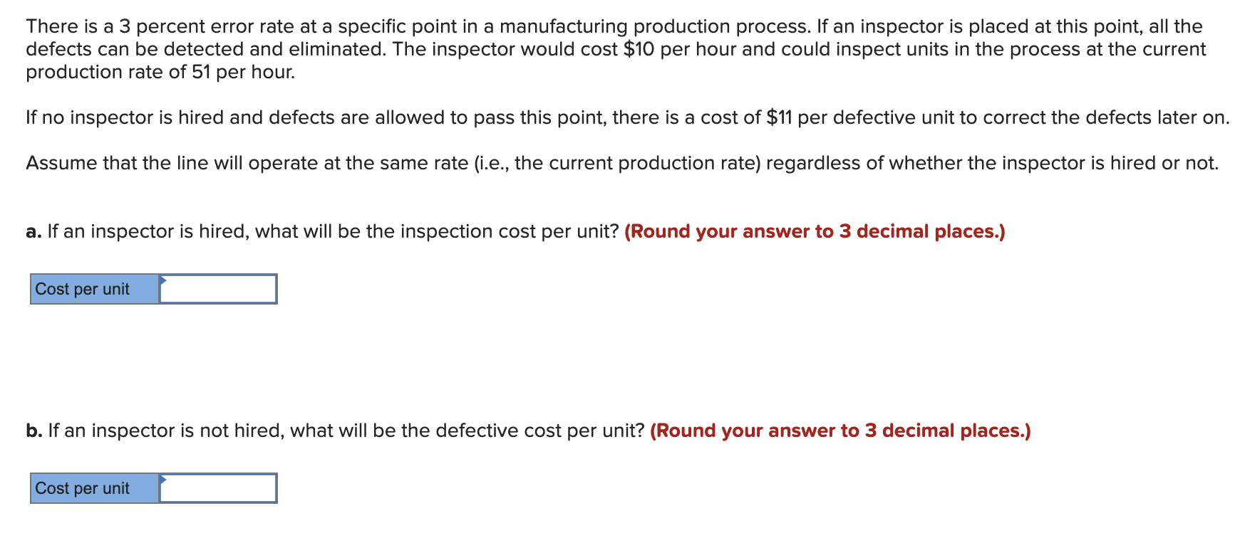Click the red rounding instruction in part b
Image resolution: width=1240 pixels, height=538 pixels.
(841, 430)
